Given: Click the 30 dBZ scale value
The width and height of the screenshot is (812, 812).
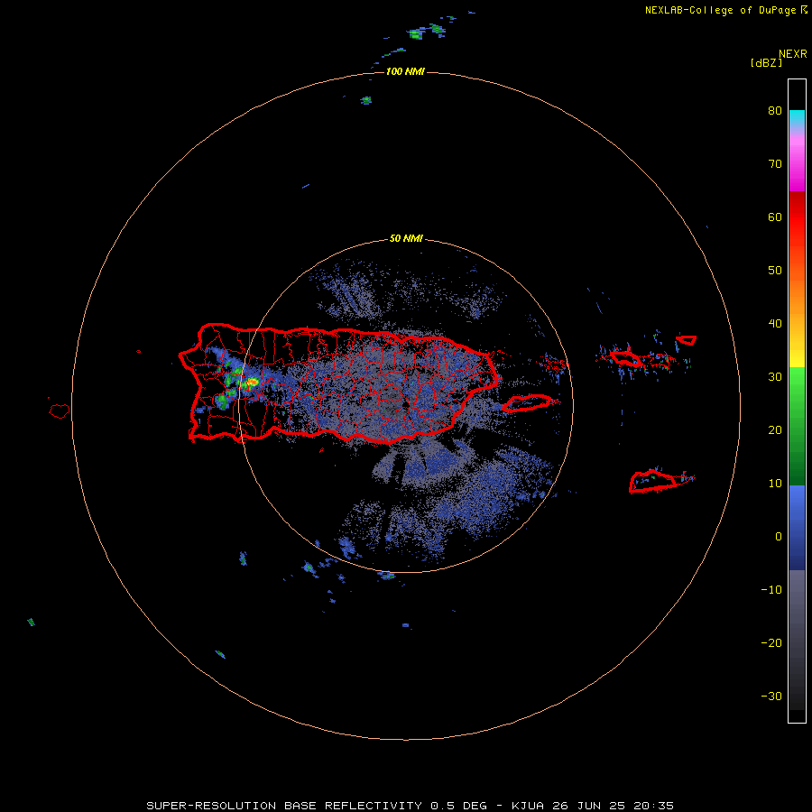Looking at the screenshot, I should tap(775, 377).
